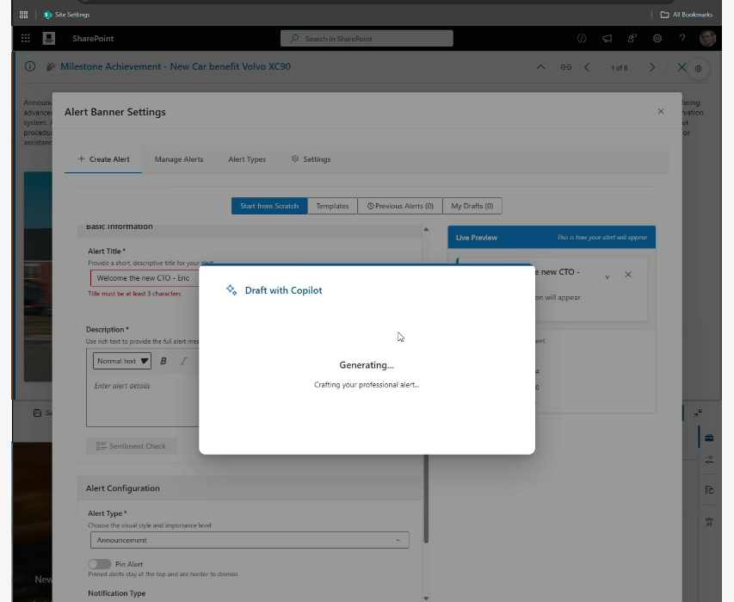Open the help question mark icon

pyautogui.click(x=682, y=39)
